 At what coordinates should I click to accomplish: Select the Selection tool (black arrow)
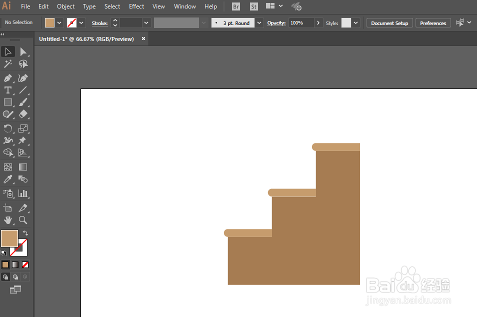click(x=8, y=51)
